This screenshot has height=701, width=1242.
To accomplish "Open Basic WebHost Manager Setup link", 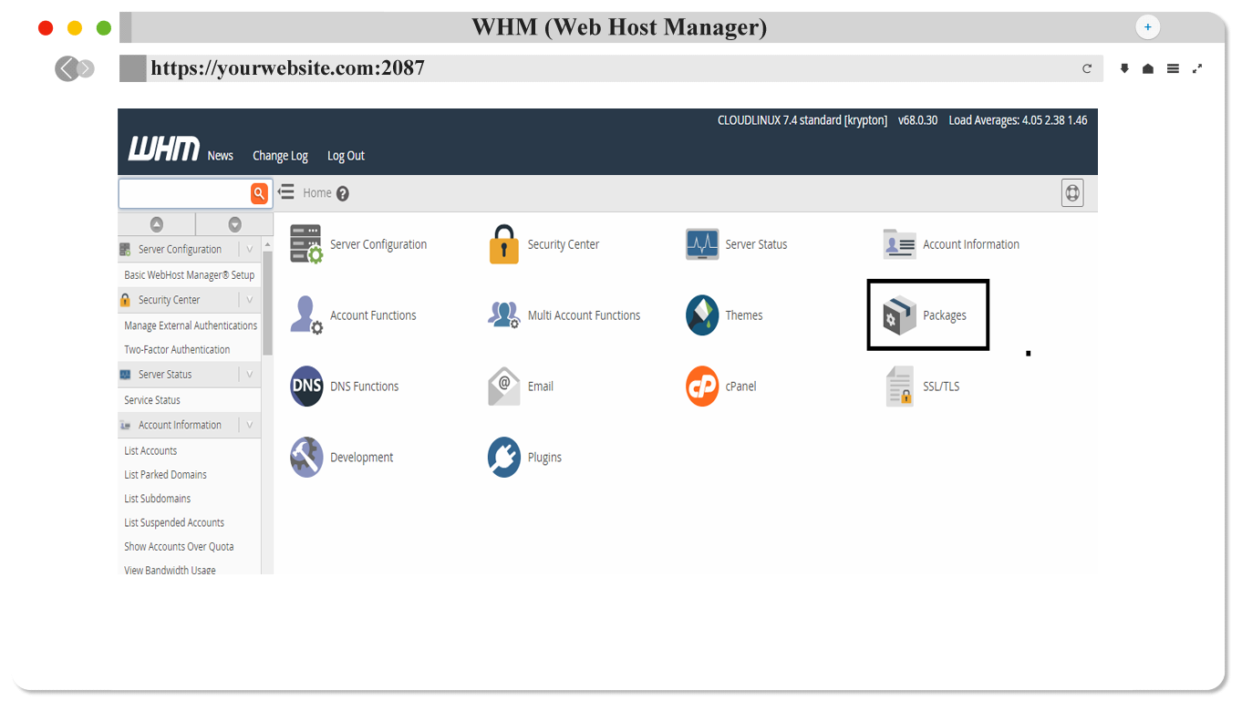I will click(x=190, y=274).
